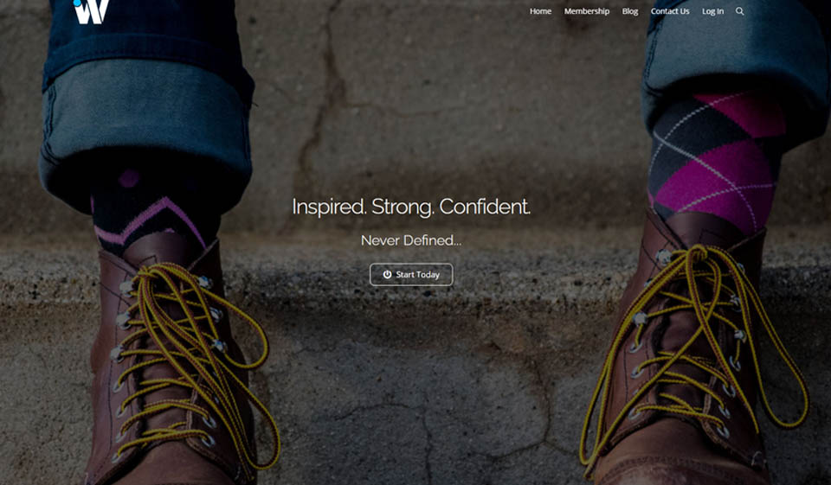Select the Never Defined... subheading text
The width and height of the screenshot is (831, 485).
(x=411, y=240)
